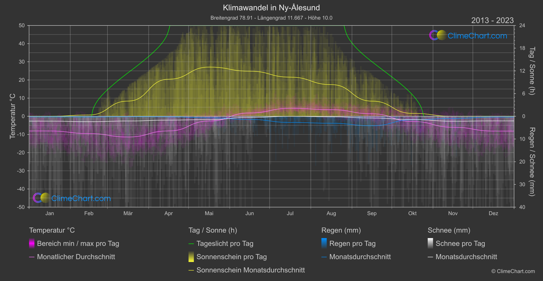Click the 'Mai' month label
543x281 pixels.
(x=209, y=213)
